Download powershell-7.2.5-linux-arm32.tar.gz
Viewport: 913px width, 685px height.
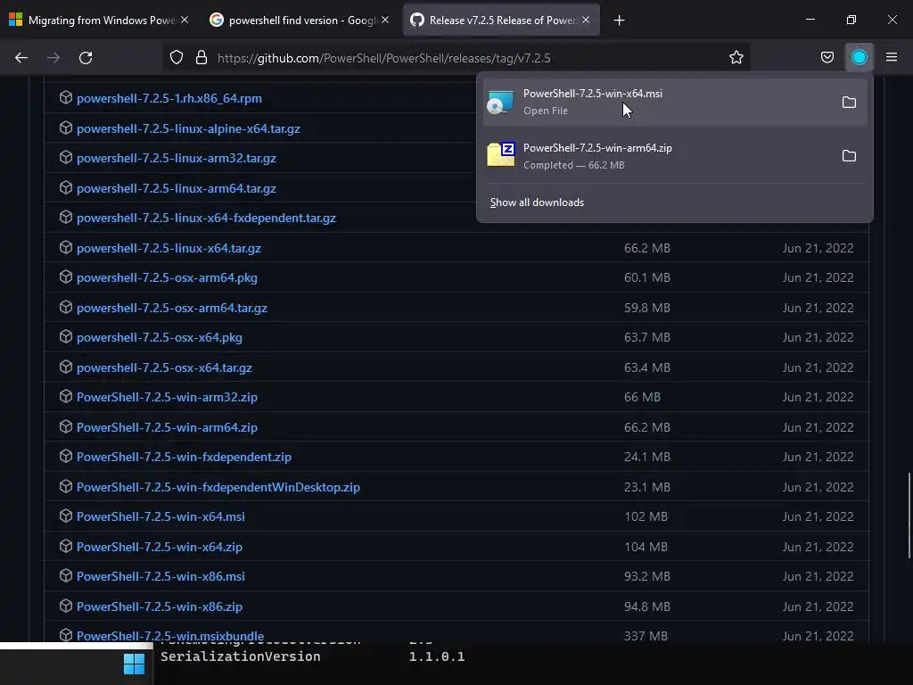[177, 159]
